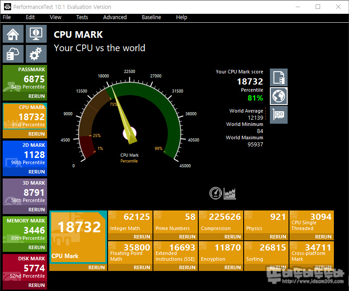349x291 pixels.
Task: Open the File menu
Action: tap(7, 17)
